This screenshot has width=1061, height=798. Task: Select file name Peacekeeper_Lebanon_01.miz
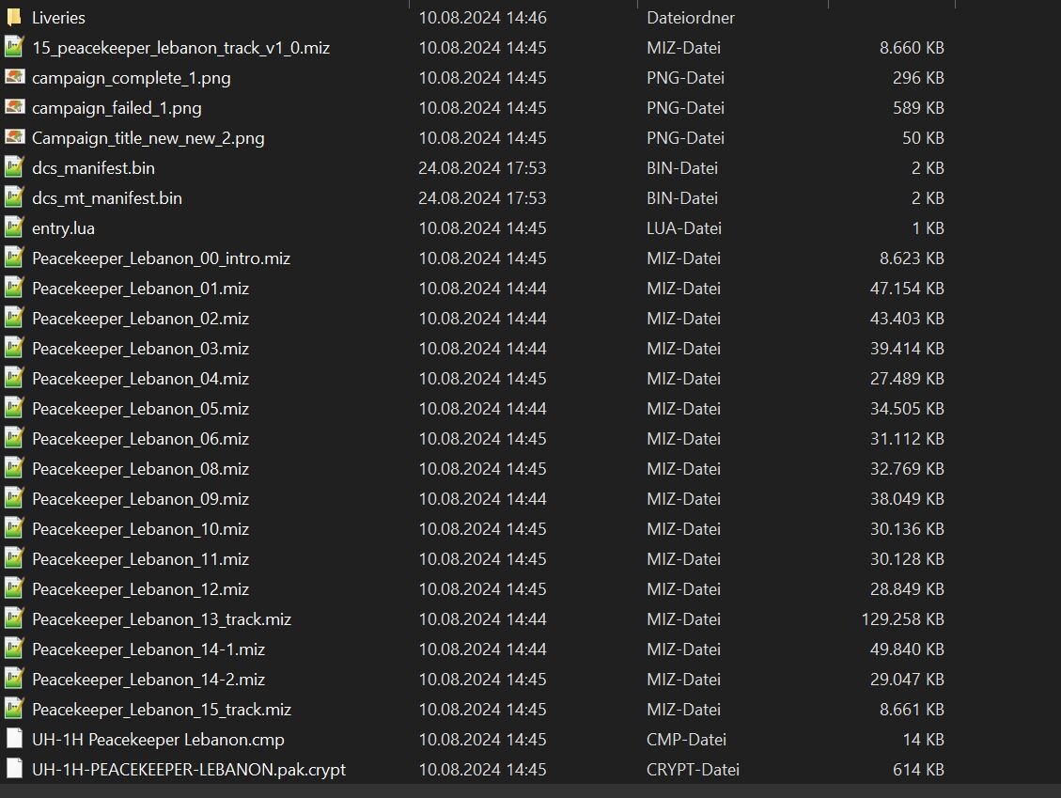click(140, 289)
